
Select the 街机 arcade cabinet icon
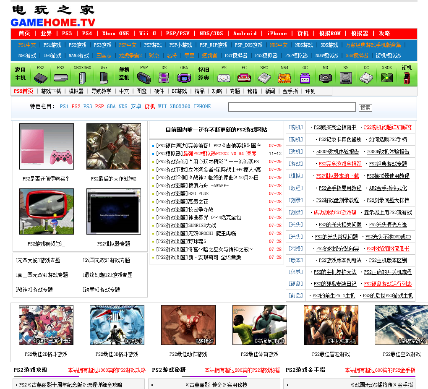pyautogui.click(x=407, y=78)
